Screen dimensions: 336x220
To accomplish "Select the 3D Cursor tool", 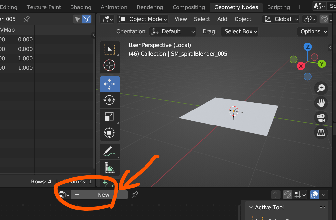I will pyautogui.click(x=110, y=65).
